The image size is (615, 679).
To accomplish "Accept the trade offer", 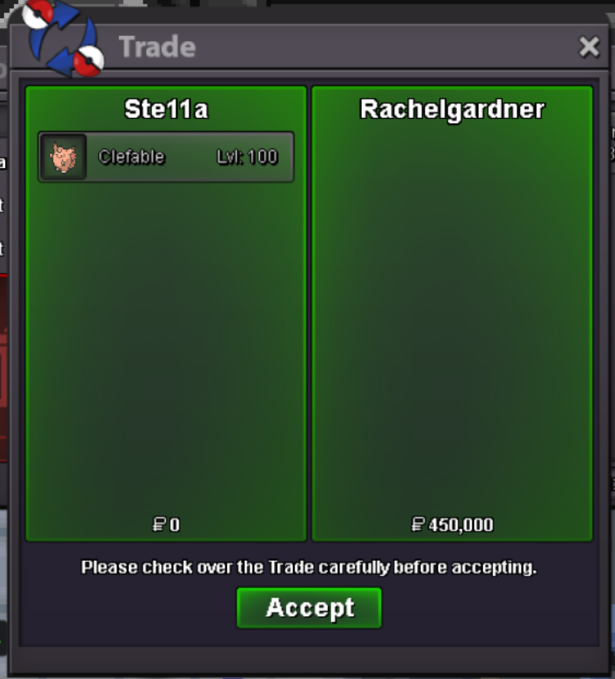I will (309, 608).
